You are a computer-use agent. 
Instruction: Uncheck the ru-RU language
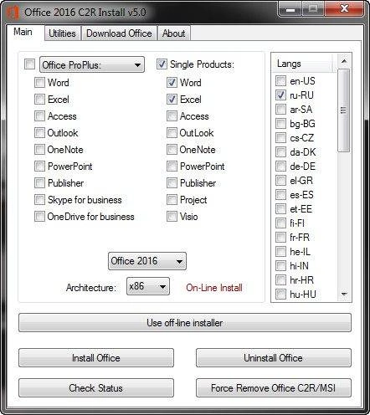pyautogui.click(x=280, y=95)
